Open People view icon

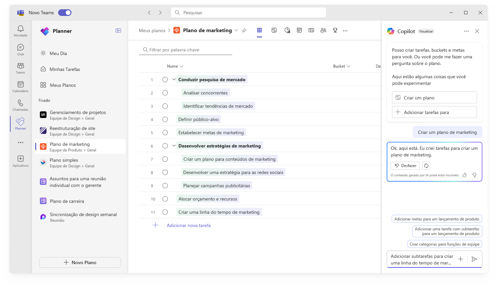tap(323, 30)
